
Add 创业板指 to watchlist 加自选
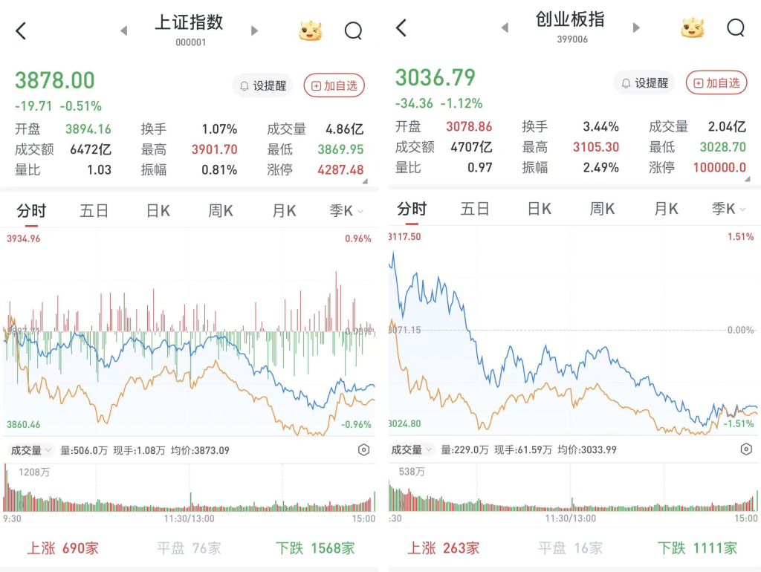(716, 82)
